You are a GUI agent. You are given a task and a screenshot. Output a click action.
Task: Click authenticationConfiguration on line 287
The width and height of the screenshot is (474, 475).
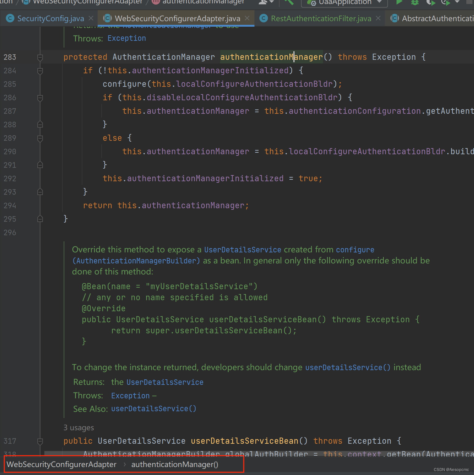355,111
